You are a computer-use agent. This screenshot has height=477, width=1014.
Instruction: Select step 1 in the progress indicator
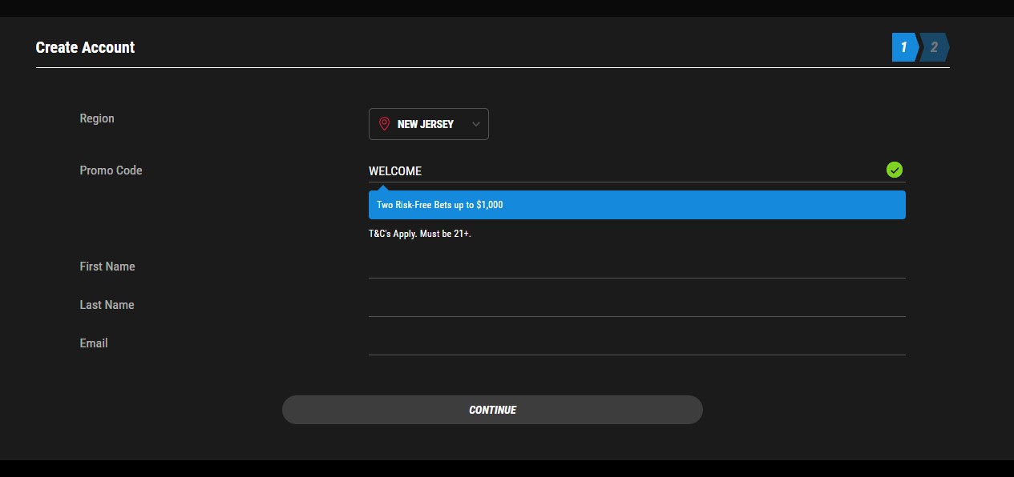tap(905, 47)
